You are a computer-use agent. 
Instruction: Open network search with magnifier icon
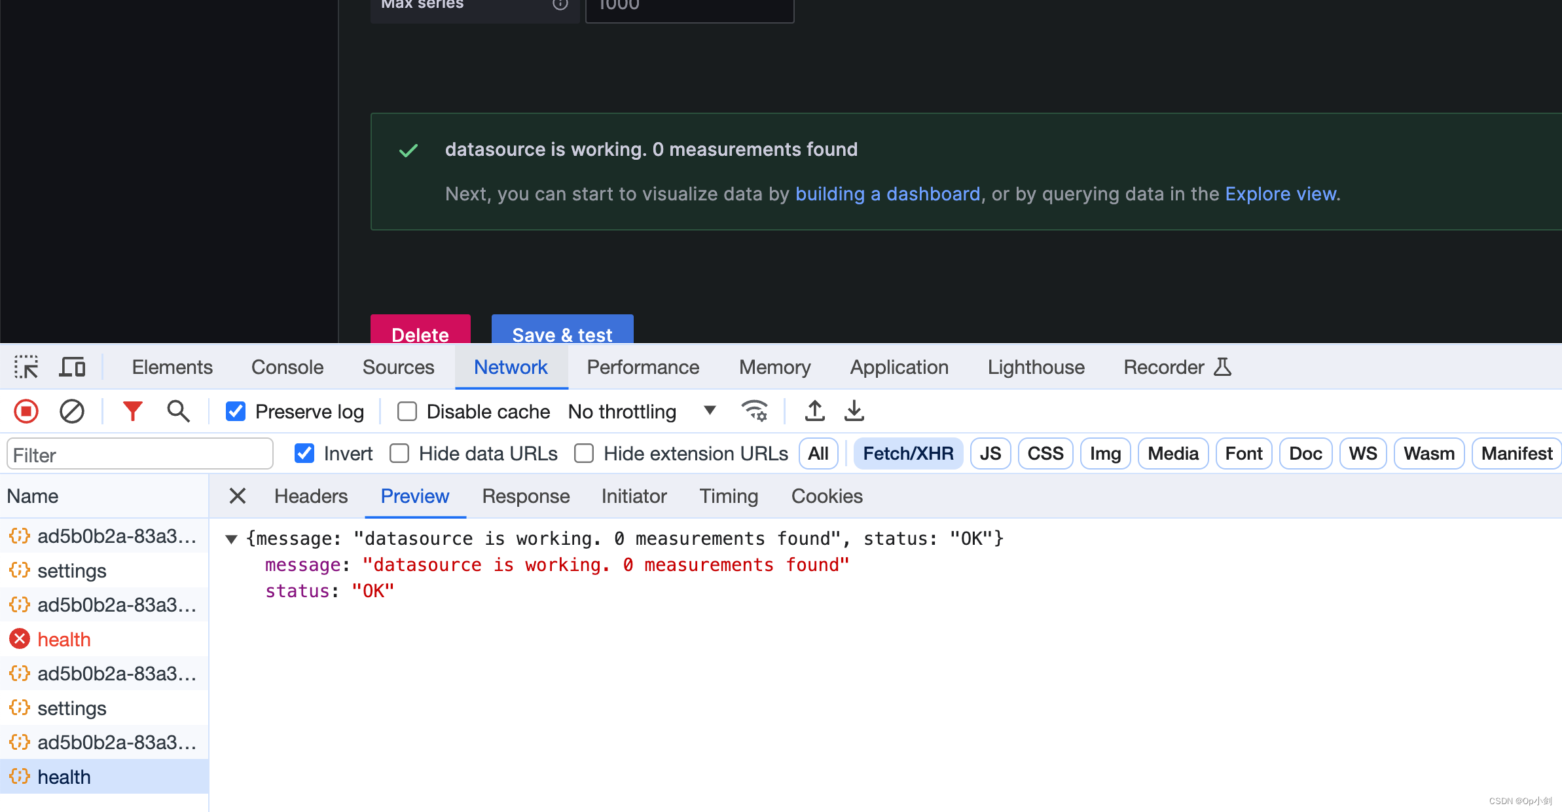[178, 411]
